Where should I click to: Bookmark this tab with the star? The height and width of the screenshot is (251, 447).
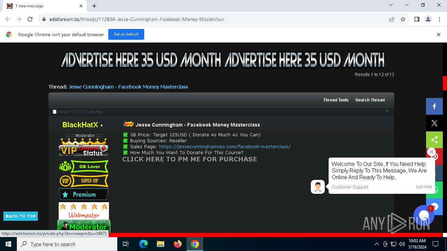pyautogui.click(x=403, y=19)
